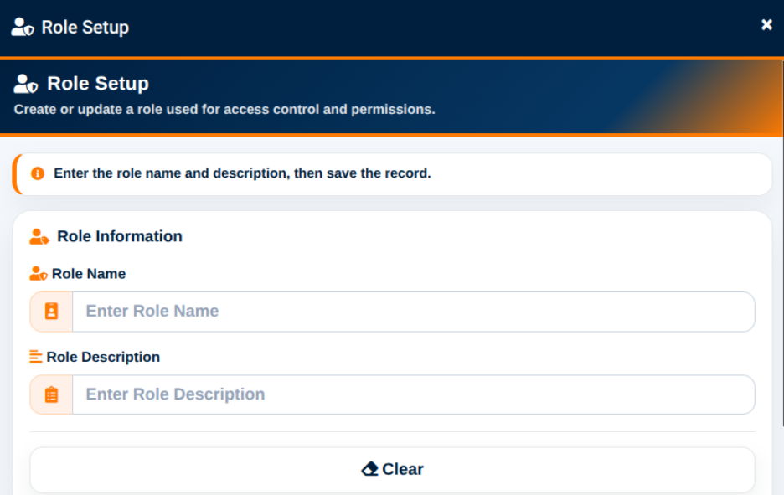This screenshot has height=495, width=784.
Task: Click the orange info circle icon
Action: [x=38, y=173]
